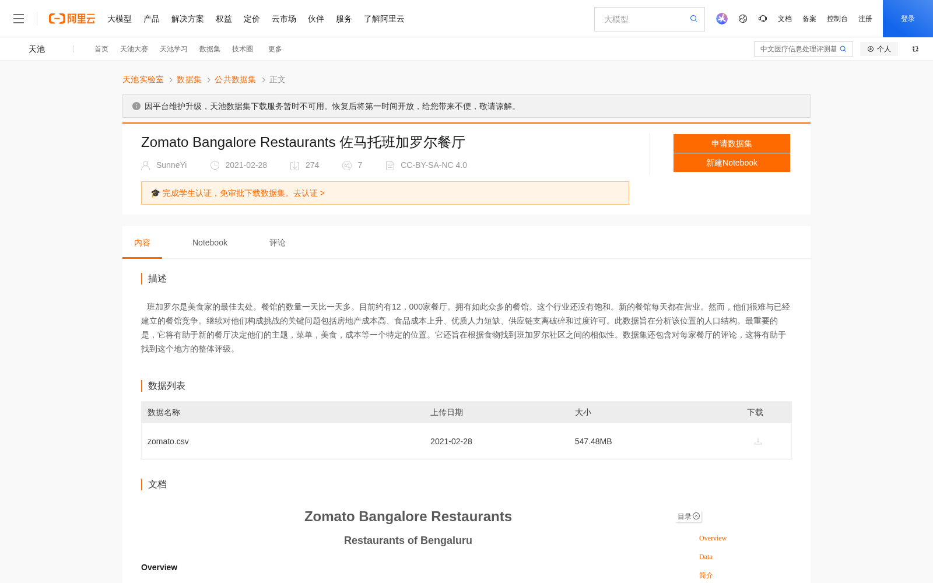This screenshot has height=583, width=933.
Task: Collapse the 目录 table of contents
Action: tap(689, 517)
